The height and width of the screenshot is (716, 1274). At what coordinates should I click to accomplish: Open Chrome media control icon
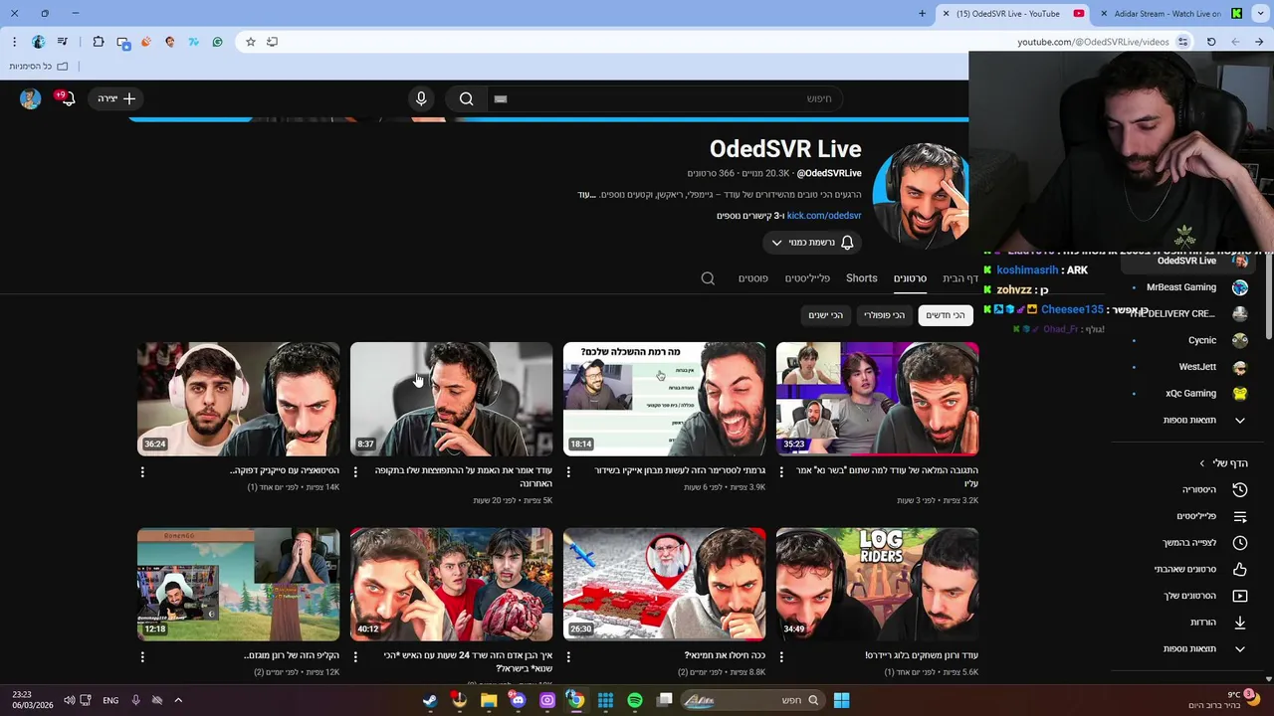(x=63, y=42)
